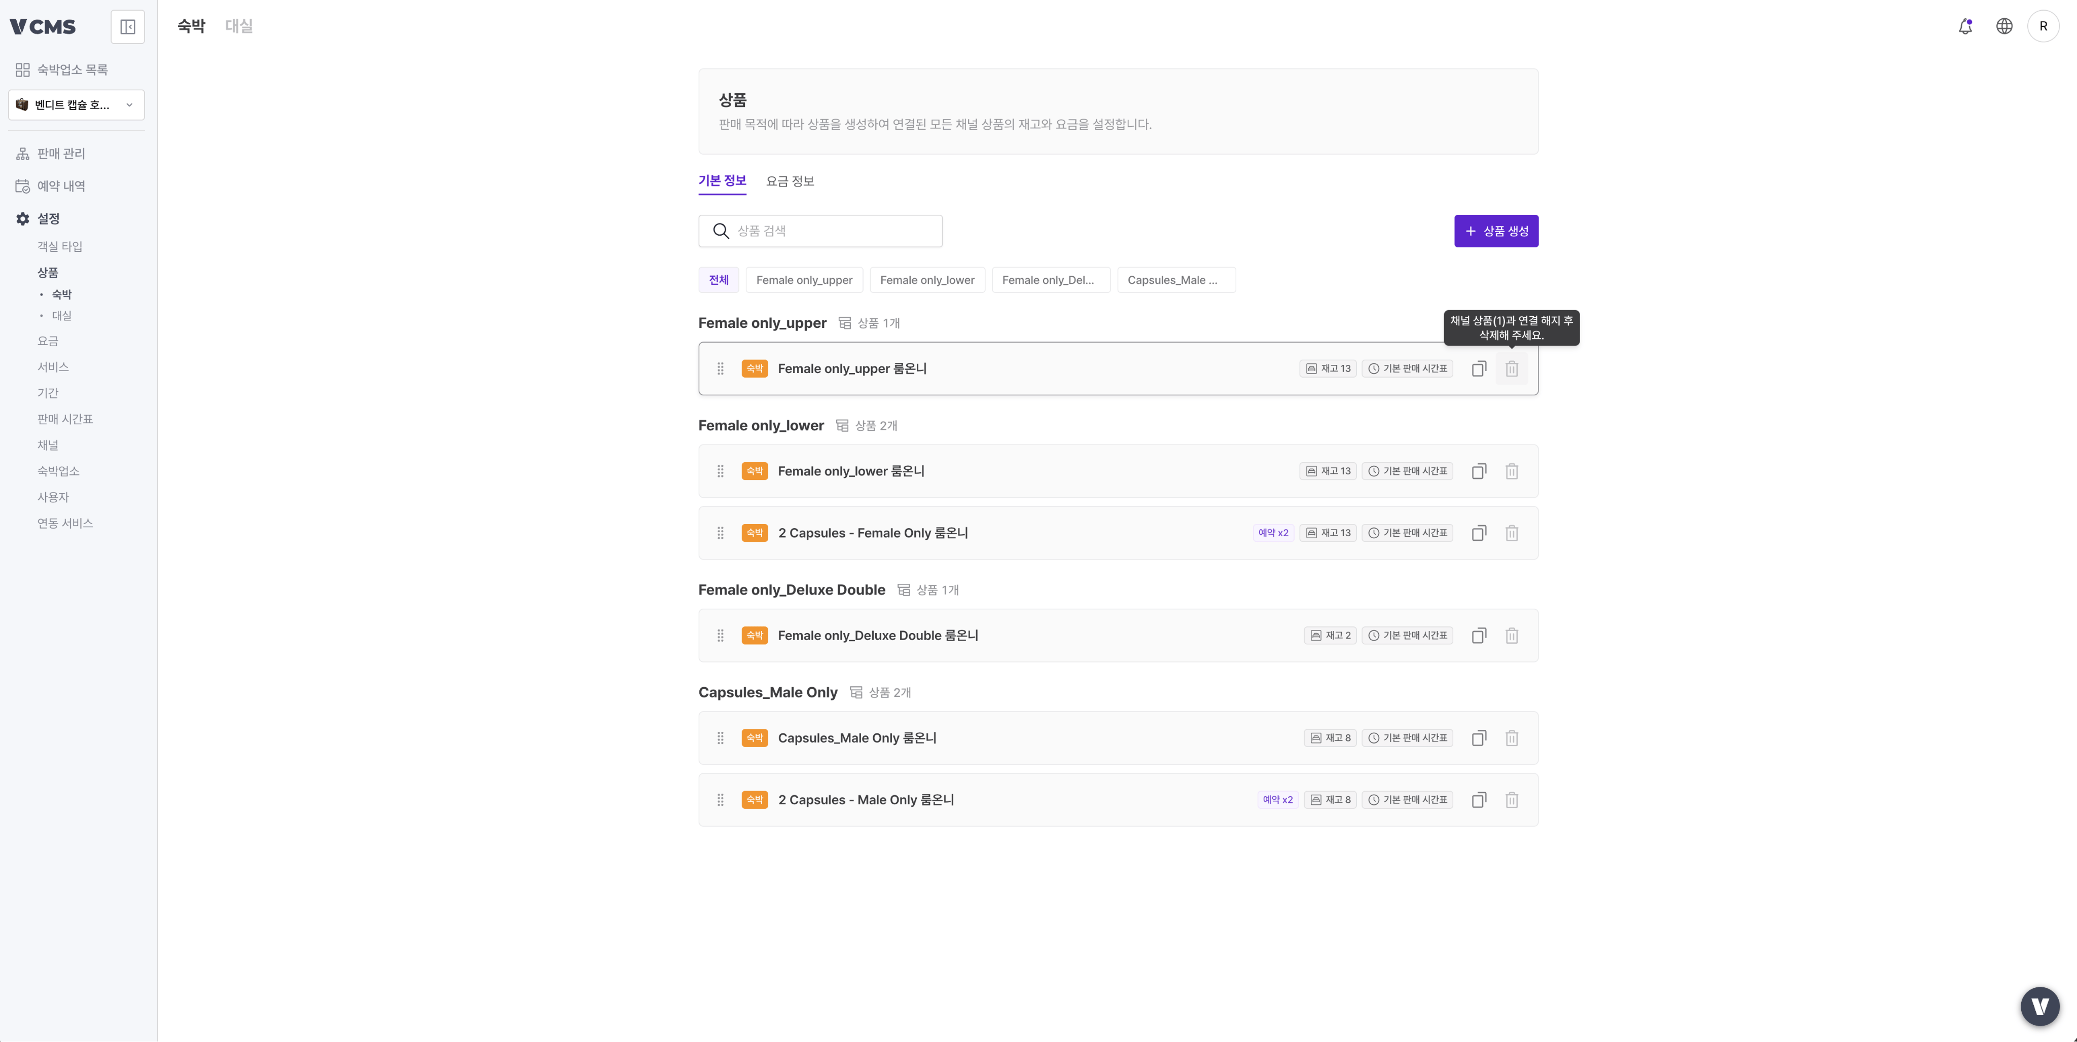Screen dimensions: 2077x1042
Task: Open user profile avatar R
Action: 2043,26
